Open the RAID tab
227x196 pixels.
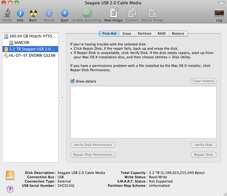click(x=162, y=33)
